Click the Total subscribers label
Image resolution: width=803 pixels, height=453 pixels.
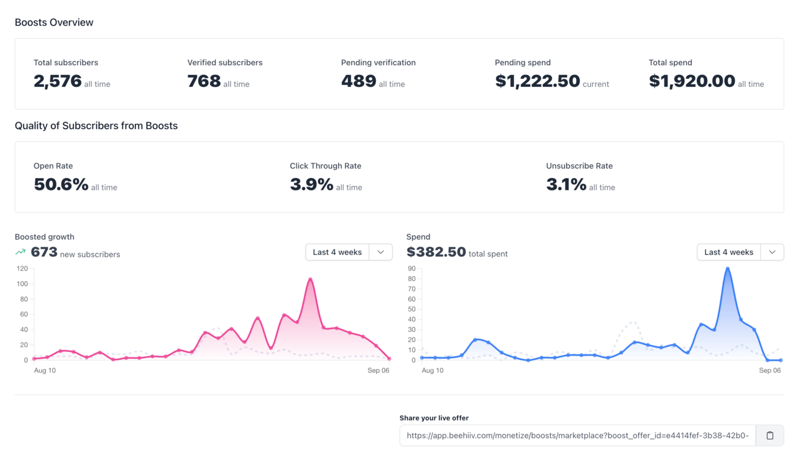tap(66, 63)
